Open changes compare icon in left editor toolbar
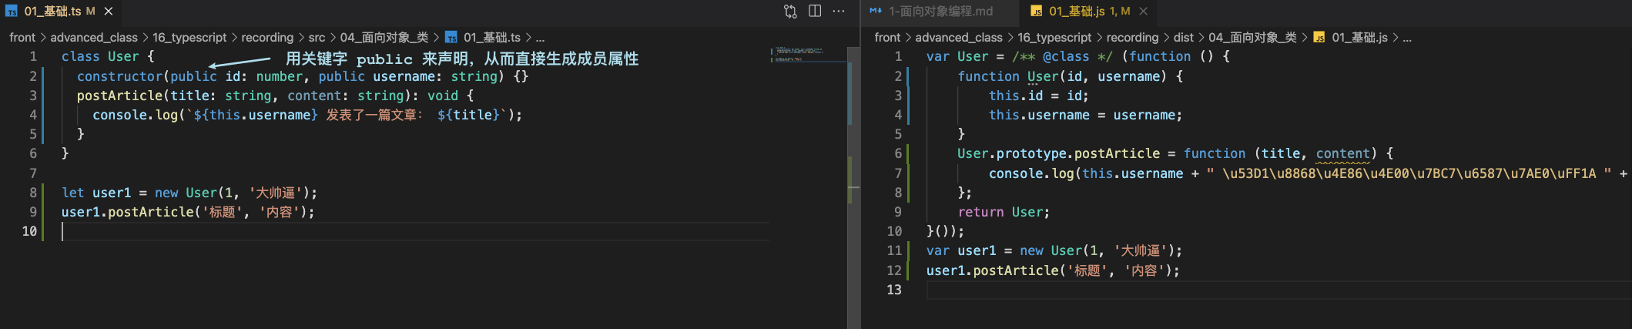 pyautogui.click(x=790, y=11)
